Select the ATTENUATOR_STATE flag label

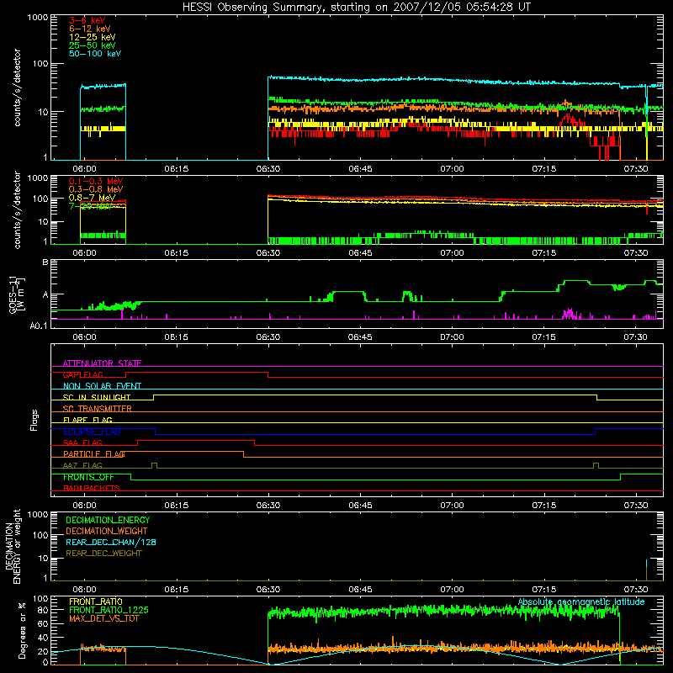tap(102, 363)
